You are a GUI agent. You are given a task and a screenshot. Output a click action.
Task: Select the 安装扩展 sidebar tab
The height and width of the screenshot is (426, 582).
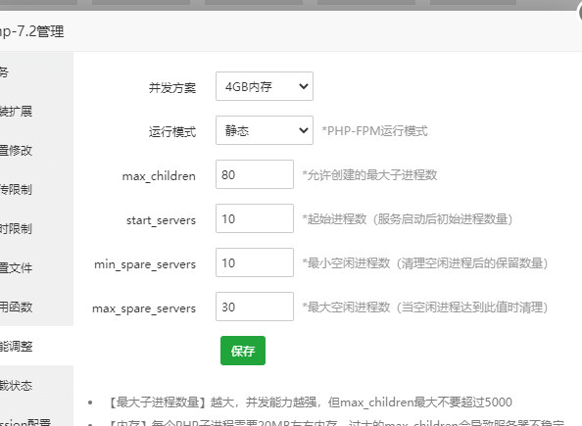pyautogui.click(x=36, y=111)
